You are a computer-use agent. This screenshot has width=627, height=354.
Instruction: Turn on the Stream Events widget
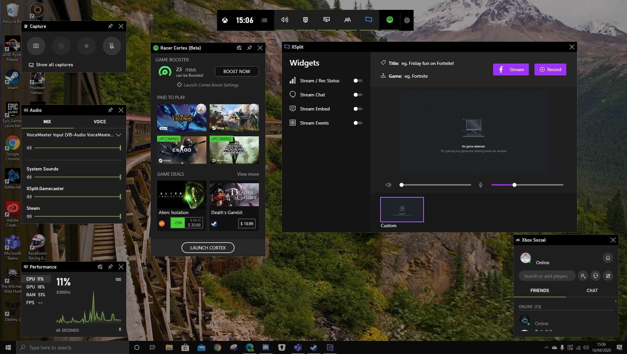pos(358,123)
